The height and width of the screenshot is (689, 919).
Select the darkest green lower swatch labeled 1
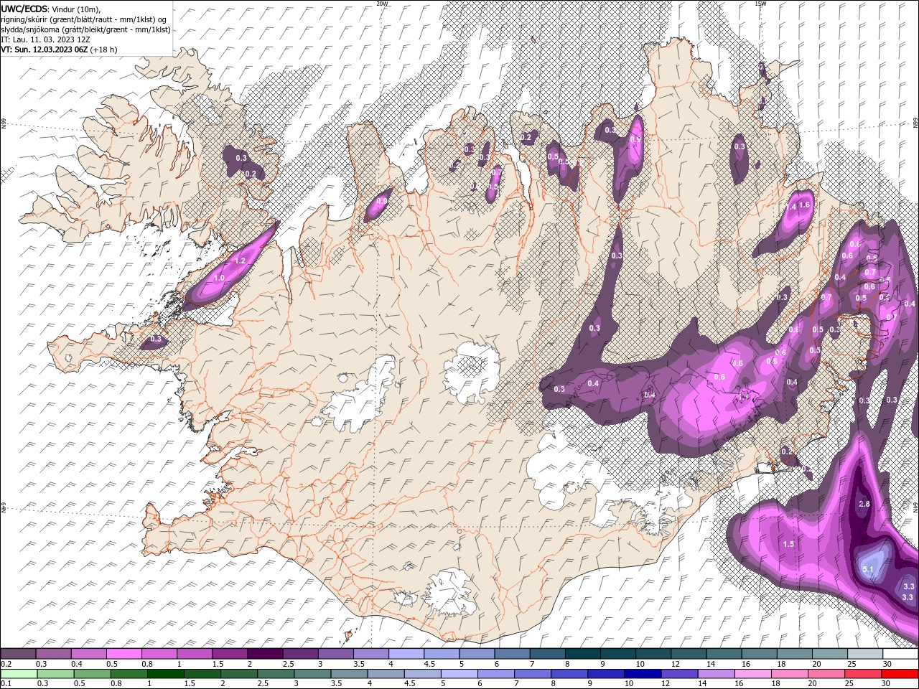[165, 674]
